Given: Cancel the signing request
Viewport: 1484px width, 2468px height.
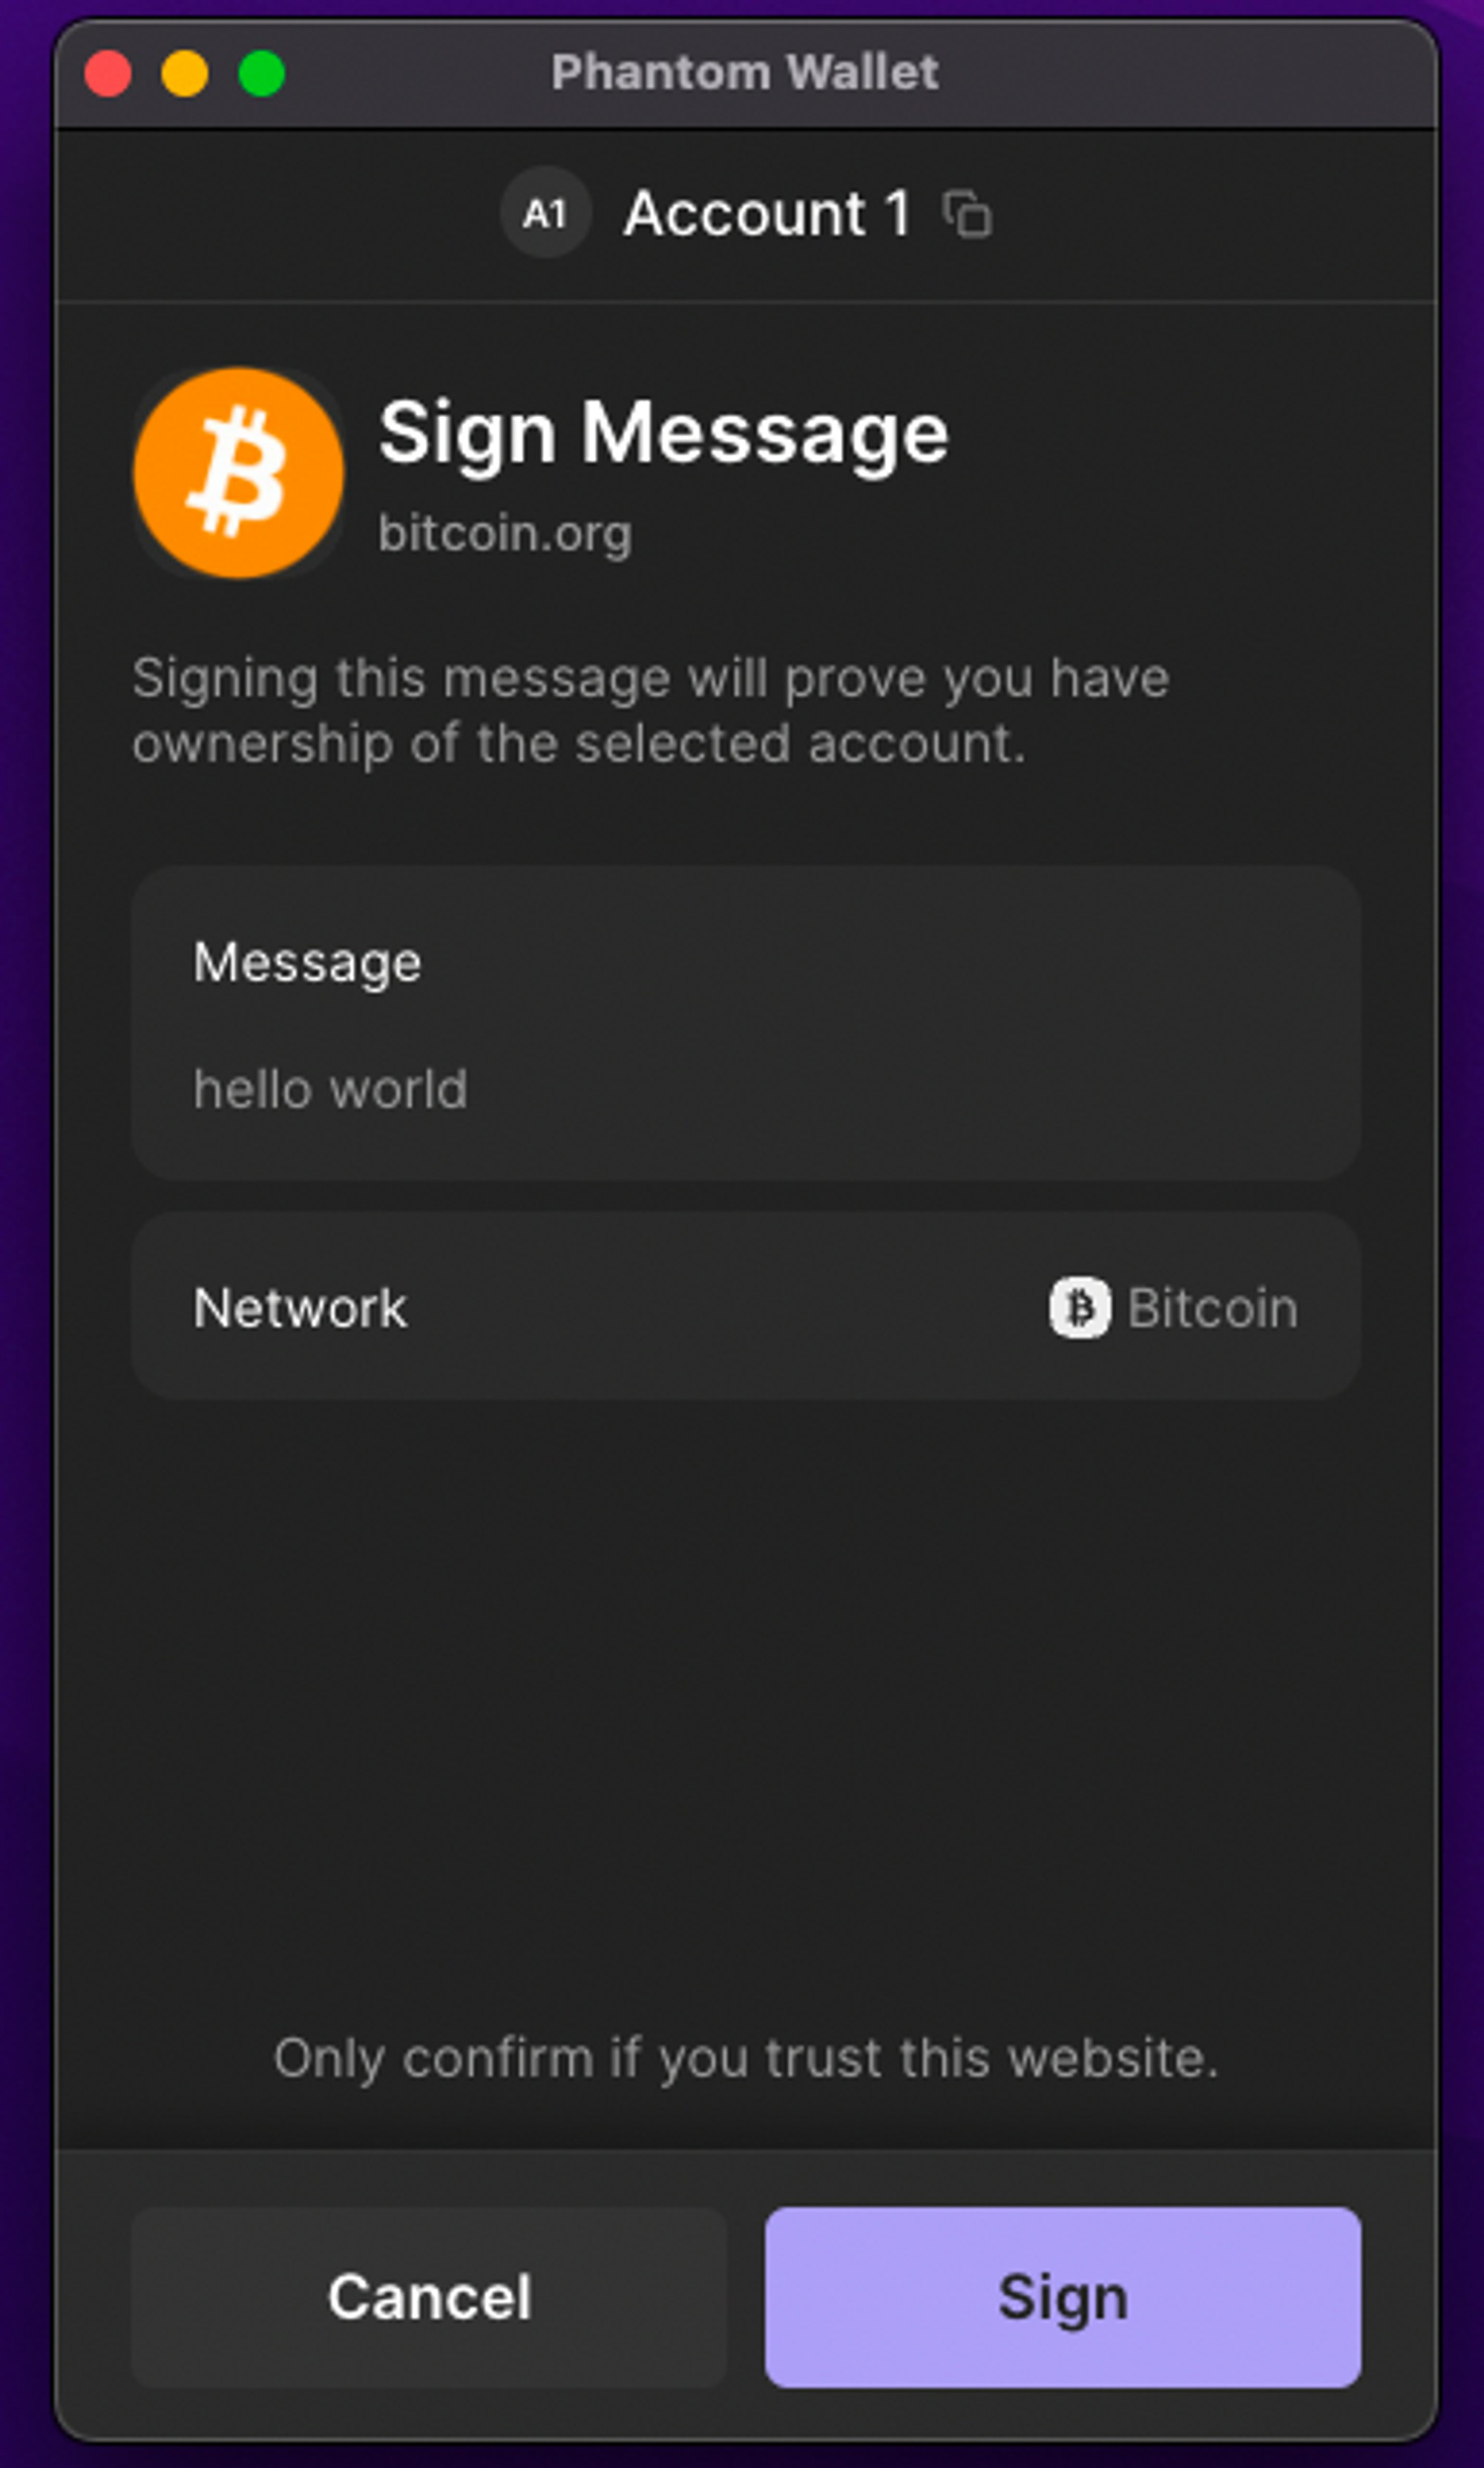Looking at the screenshot, I should pos(430,2296).
